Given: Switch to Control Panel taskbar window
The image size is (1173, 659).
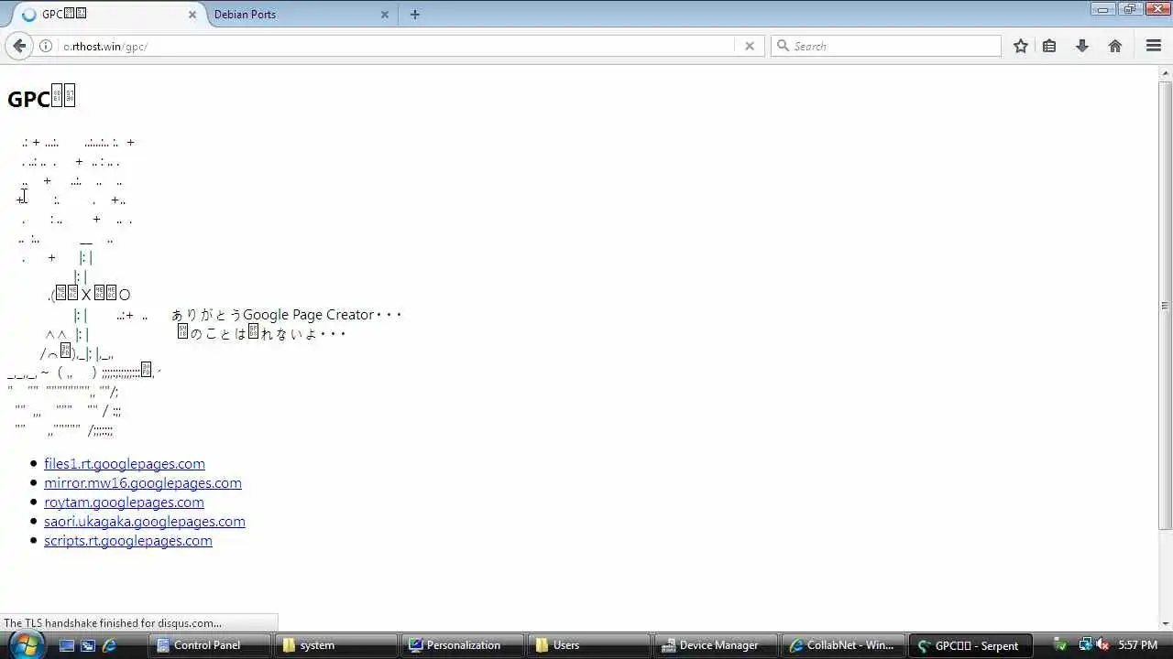Looking at the screenshot, I should click(x=209, y=645).
